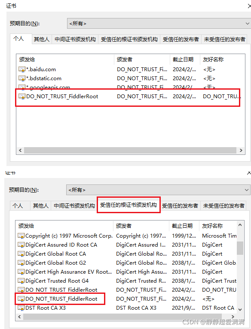Select DigiCert High Assurance EV Root... name
251x329 pixels.
point(68,272)
